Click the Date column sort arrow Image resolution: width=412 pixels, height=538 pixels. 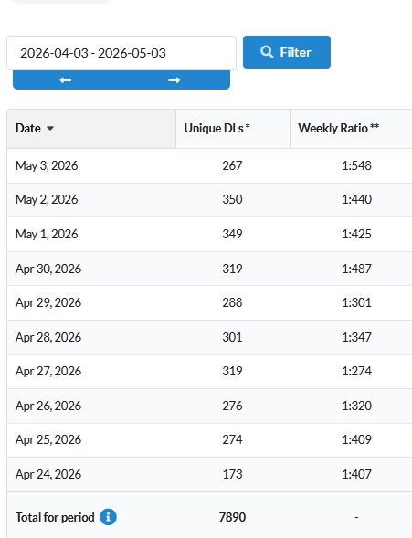50,128
